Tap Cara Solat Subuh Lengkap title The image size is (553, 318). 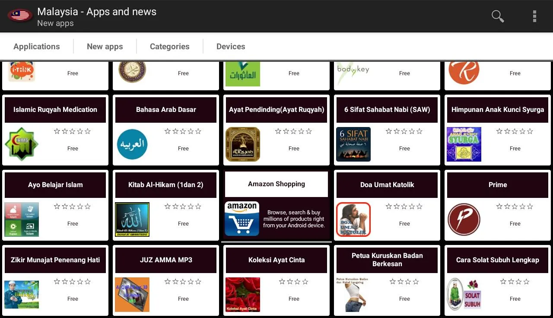tap(498, 260)
